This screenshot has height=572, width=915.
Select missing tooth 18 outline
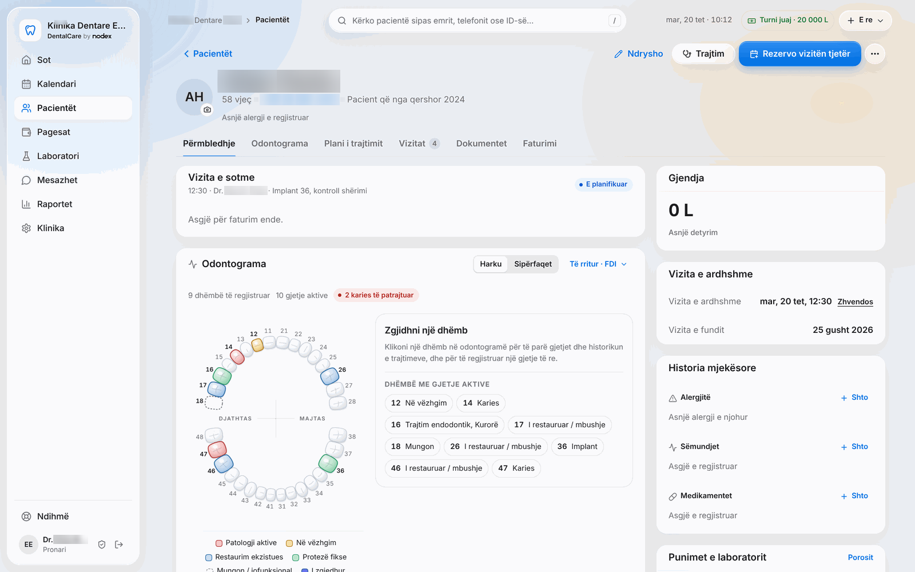[x=214, y=402]
